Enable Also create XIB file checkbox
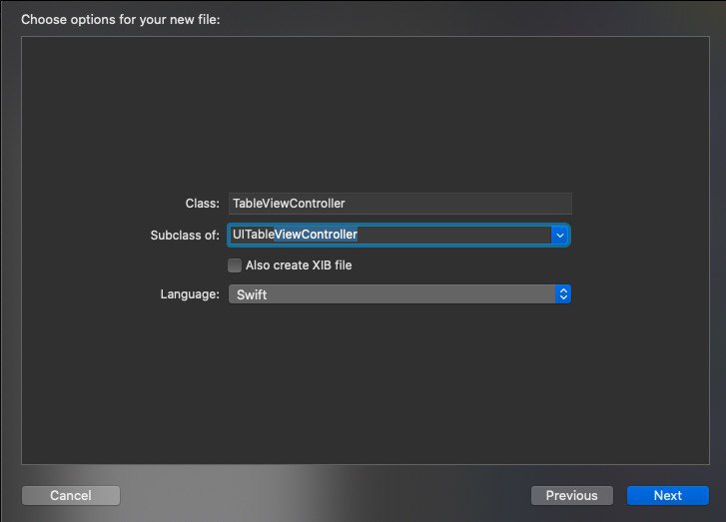726x522 pixels. [235, 265]
